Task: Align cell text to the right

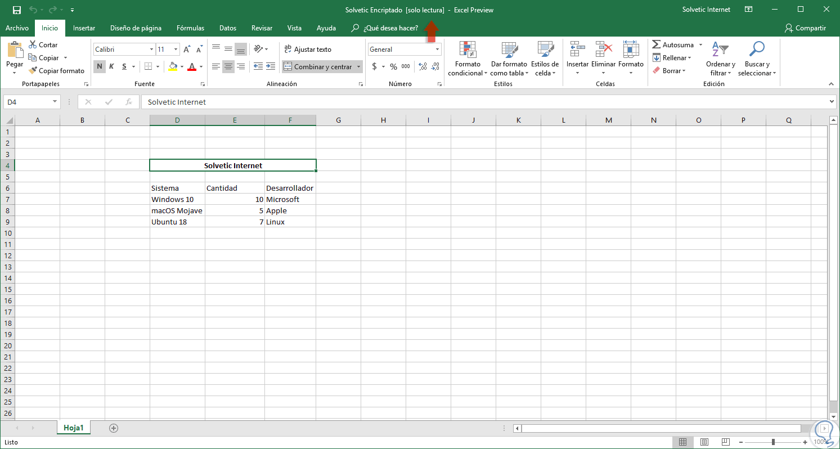Action: click(x=241, y=66)
